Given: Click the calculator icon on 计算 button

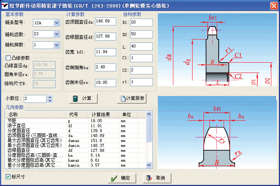Looking at the screenshot, I should [x=76, y=98].
